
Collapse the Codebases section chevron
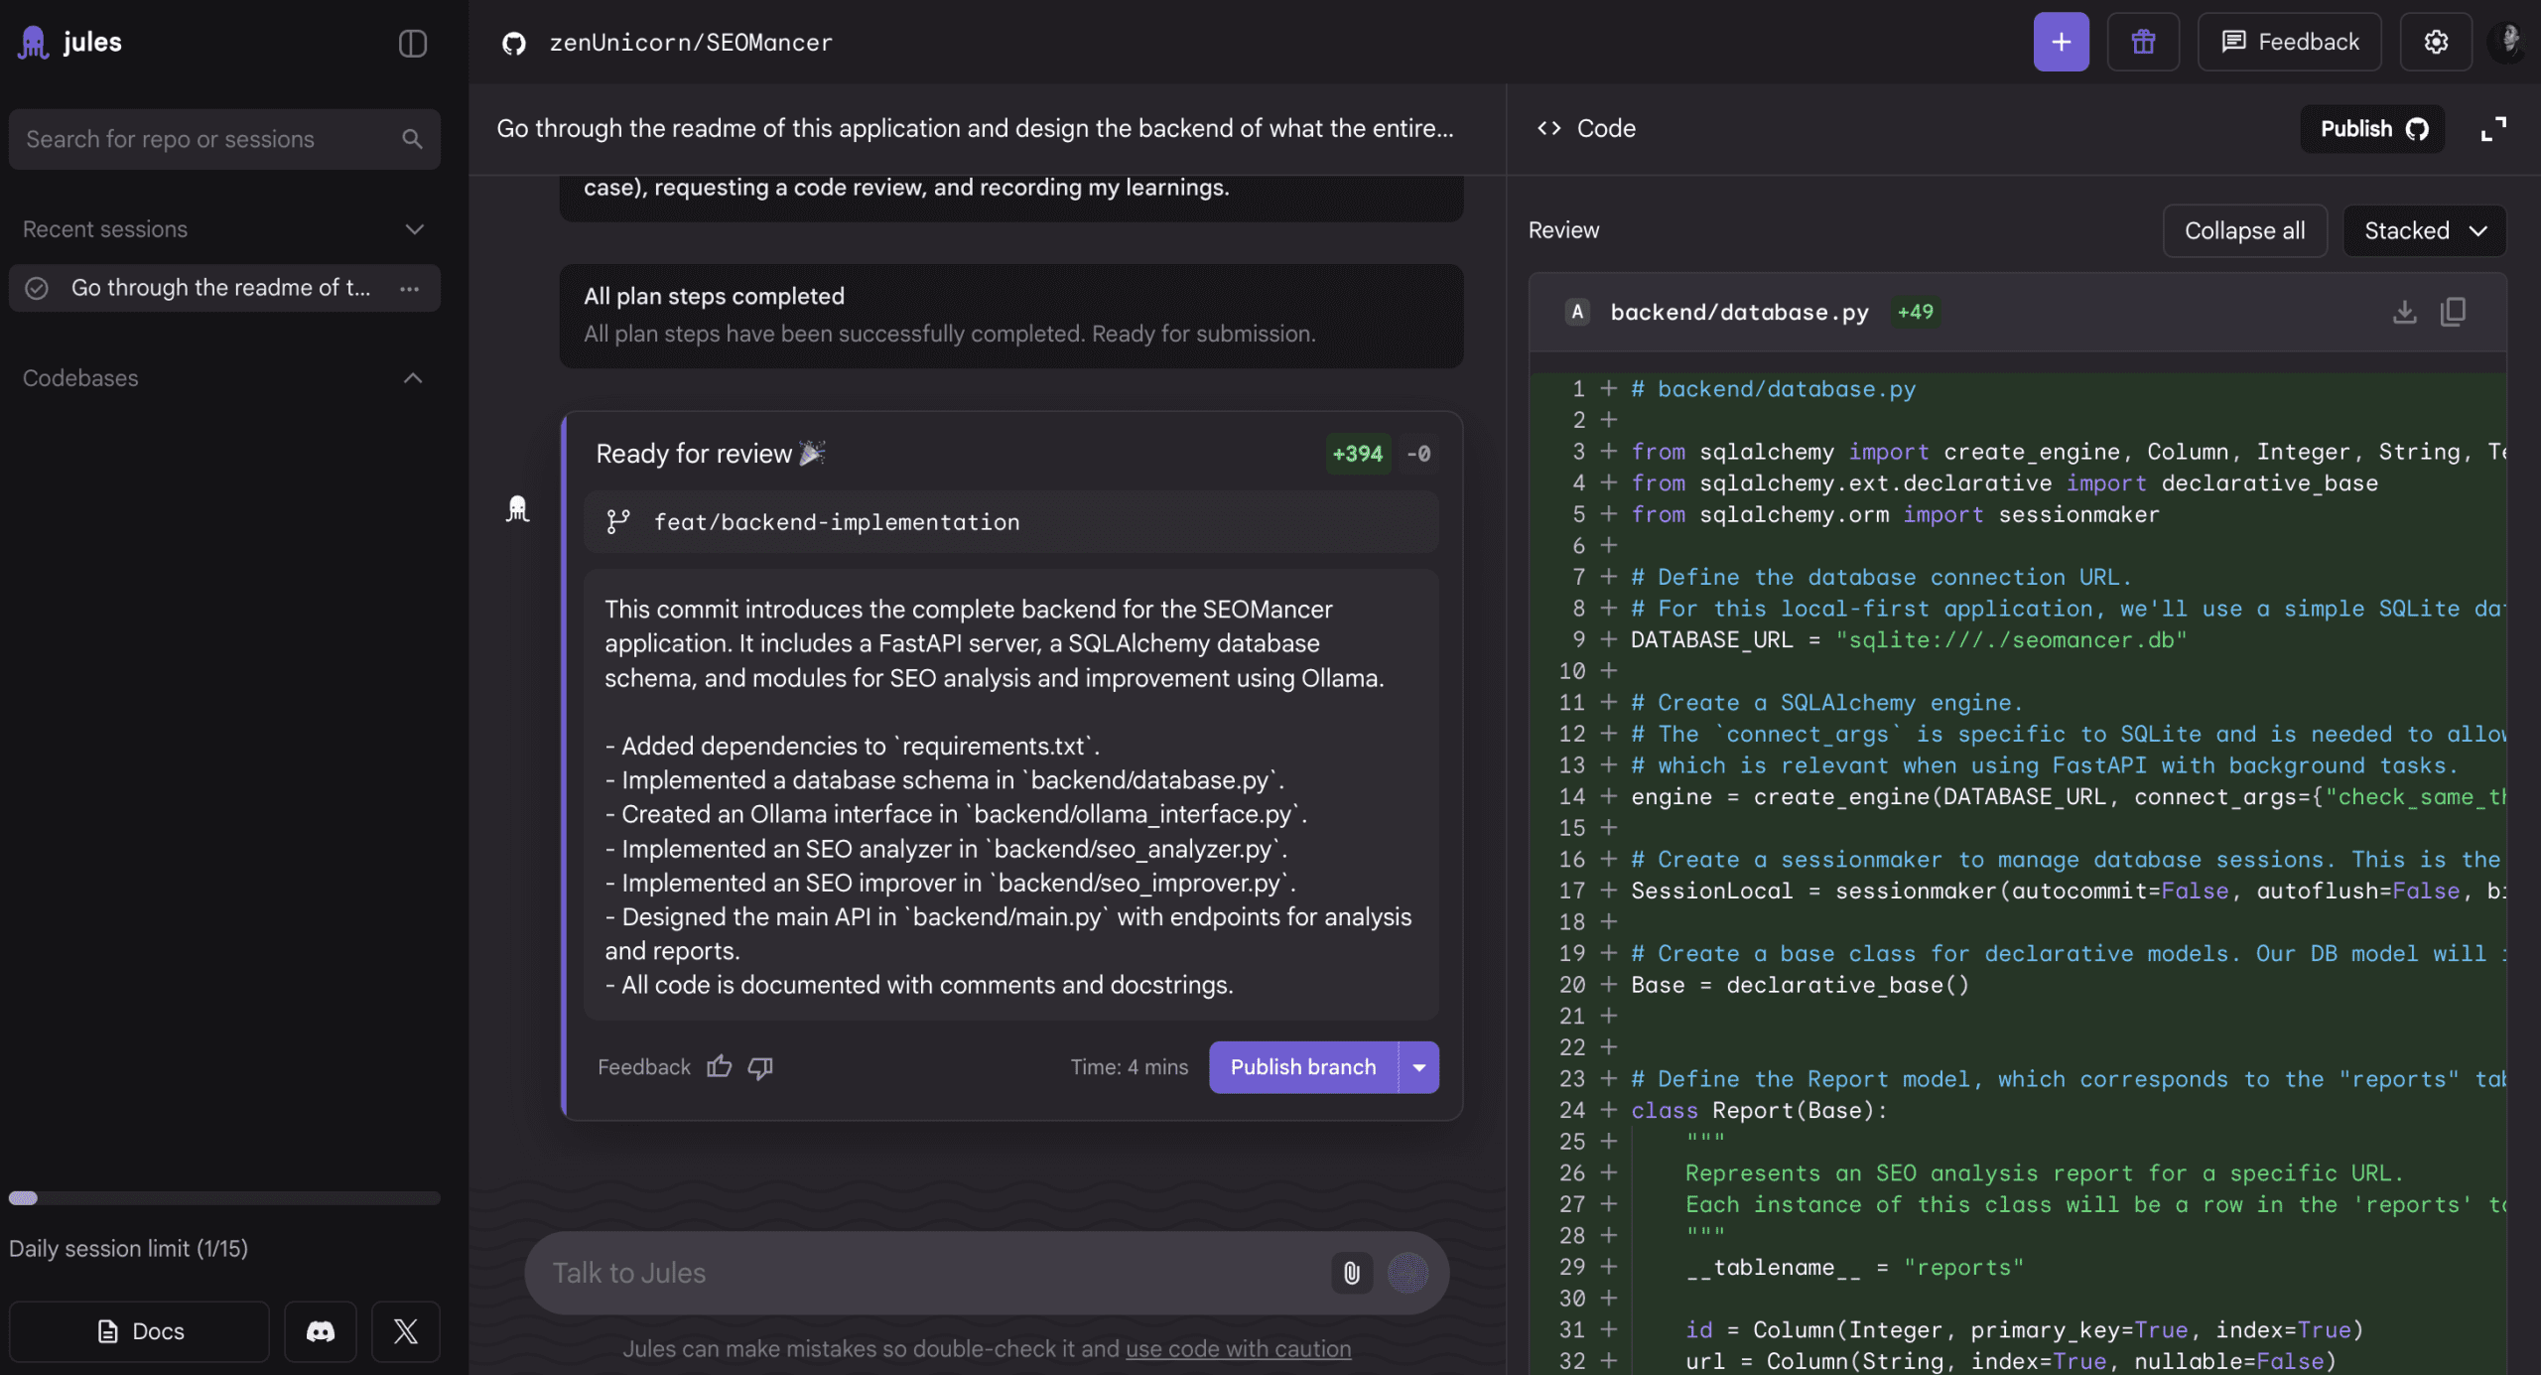tap(413, 378)
